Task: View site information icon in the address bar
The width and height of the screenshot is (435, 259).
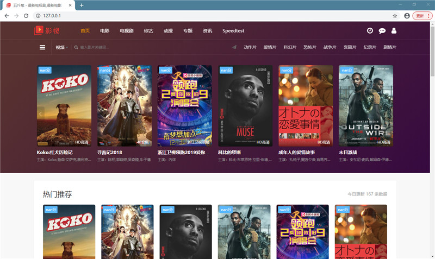Action: [x=38, y=16]
